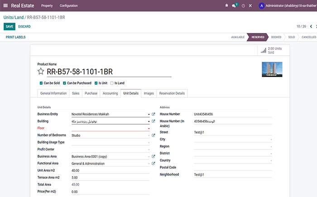Select the Unit Details tab

[131, 93]
